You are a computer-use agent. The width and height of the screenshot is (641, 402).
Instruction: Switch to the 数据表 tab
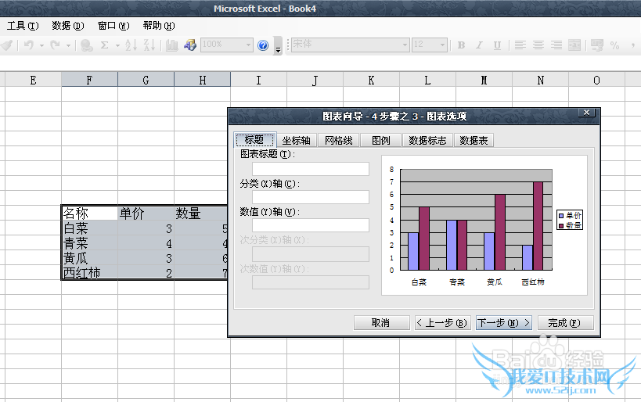coord(474,141)
